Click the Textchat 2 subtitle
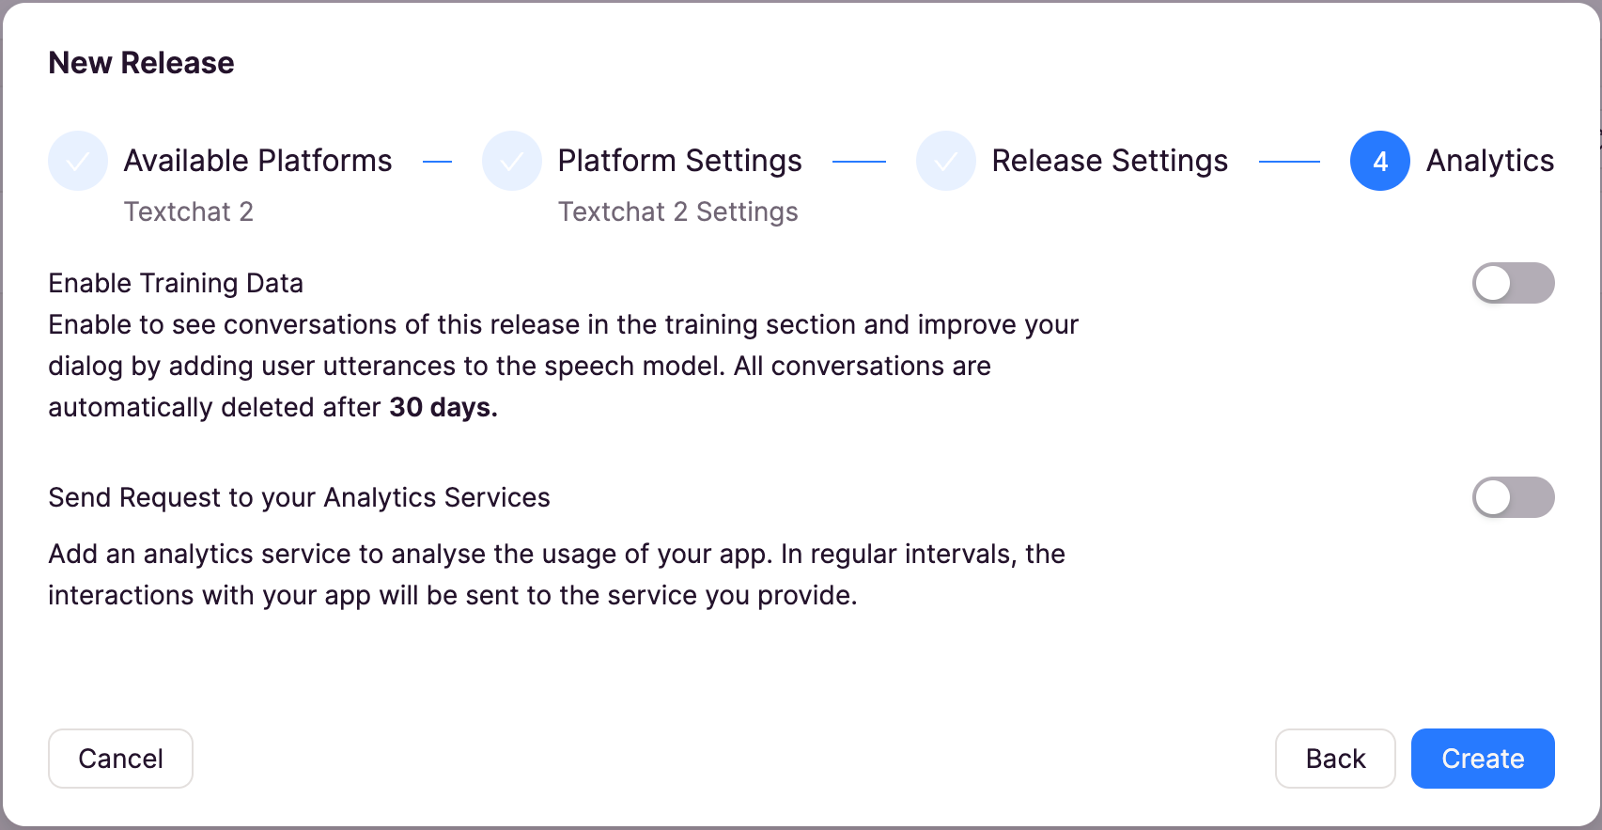Viewport: 1602px width, 830px height. point(189,211)
